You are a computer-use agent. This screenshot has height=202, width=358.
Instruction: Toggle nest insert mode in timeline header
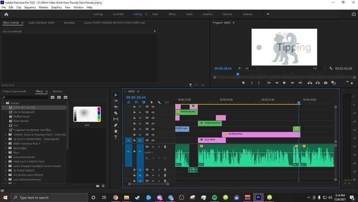pos(128,103)
